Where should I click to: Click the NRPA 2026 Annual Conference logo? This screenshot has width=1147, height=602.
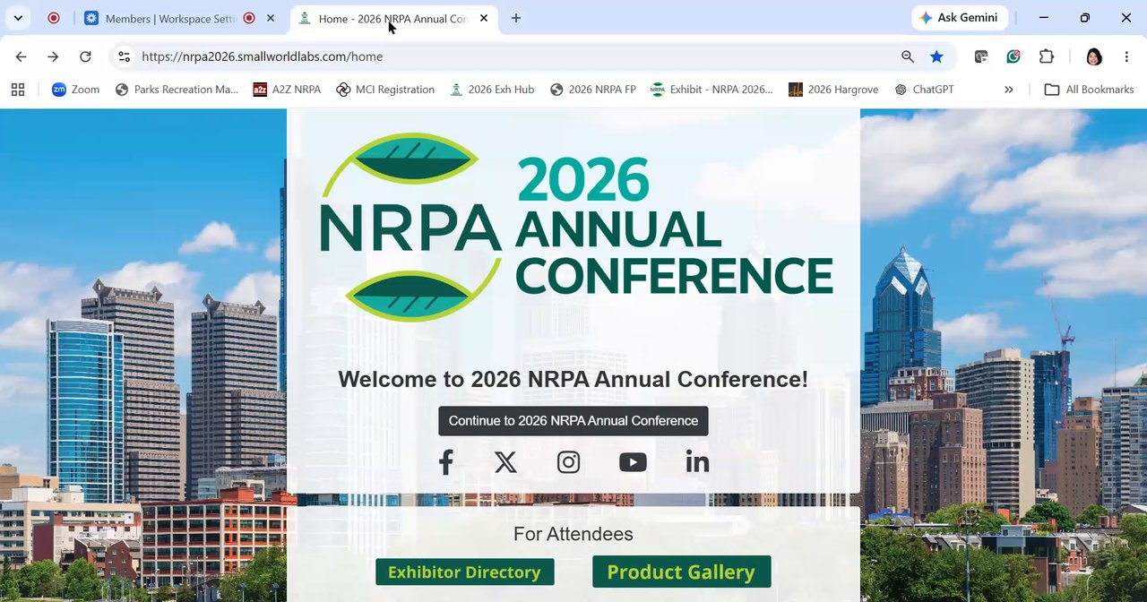(x=576, y=228)
